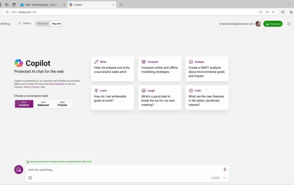Open the hamburger menu icon
294x185 pixels.
click(x=289, y=24)
